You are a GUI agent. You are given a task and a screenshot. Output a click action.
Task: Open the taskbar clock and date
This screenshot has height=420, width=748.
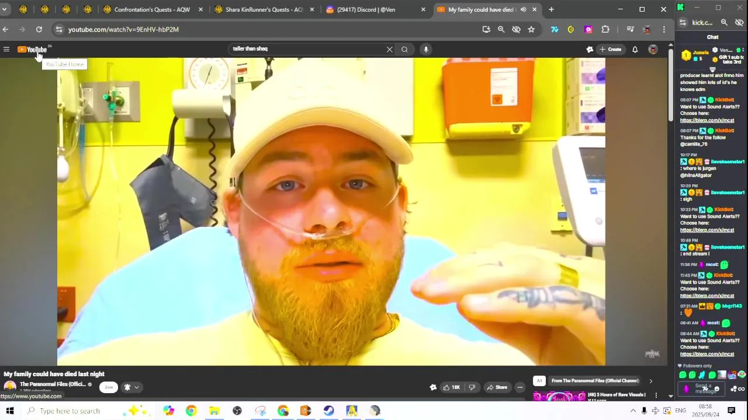click(705, 411)
